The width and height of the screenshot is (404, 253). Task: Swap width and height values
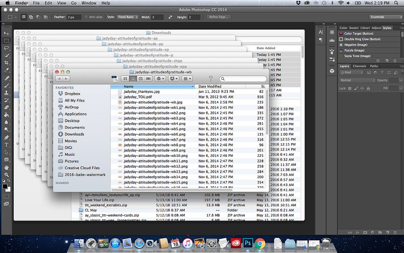click(x=170, y=17)
